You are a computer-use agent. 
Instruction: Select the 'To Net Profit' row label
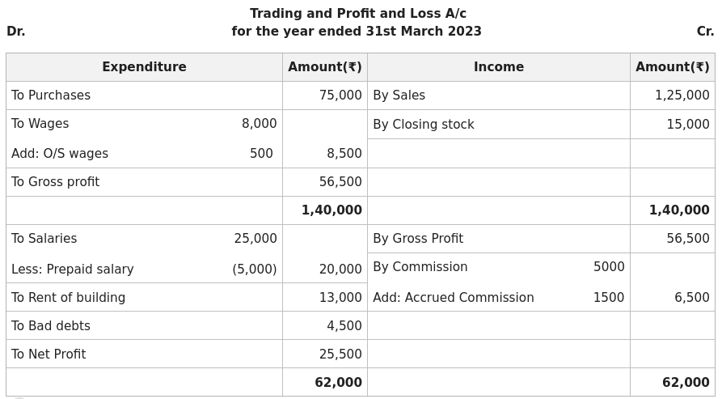point(49,354)
